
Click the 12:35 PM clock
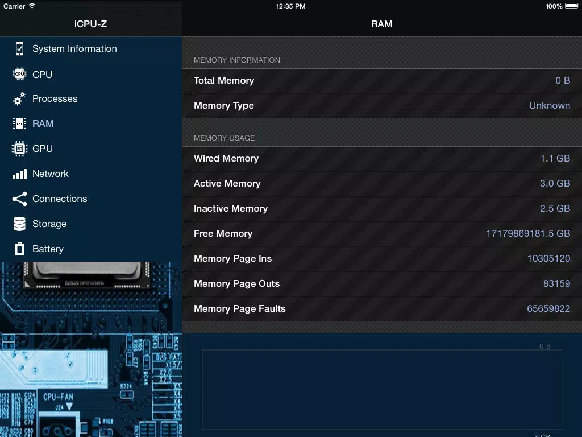coord(290,6)
